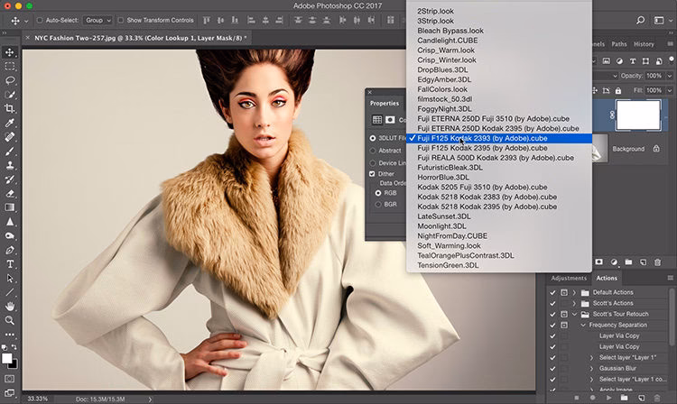This screenshot has height=404, width=677.
Task: Select the History Brush tool
Action: [10, 179]
